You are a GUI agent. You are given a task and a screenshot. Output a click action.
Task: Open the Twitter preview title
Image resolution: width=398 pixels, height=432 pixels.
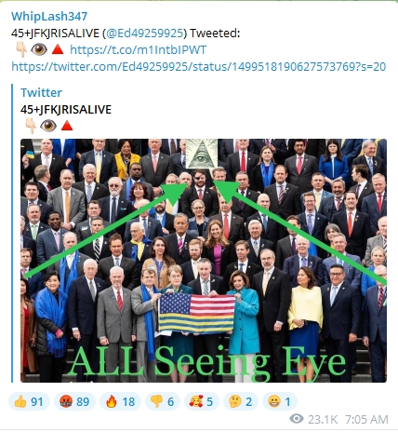tap(41, 92)
